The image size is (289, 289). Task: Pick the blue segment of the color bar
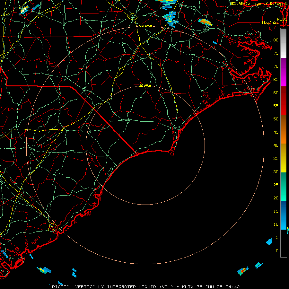point(284,215)
